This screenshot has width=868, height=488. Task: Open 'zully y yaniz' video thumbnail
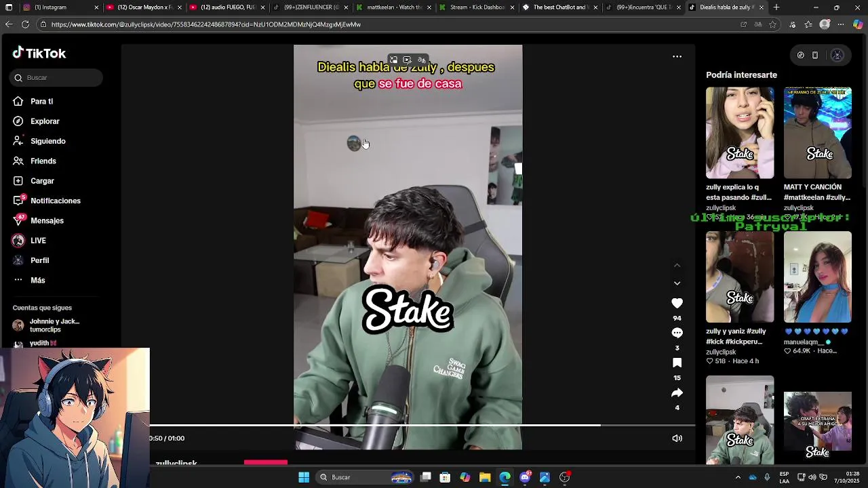(x=740, y=277)
